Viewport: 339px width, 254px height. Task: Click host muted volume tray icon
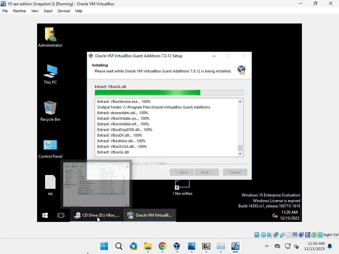[296, 246]
